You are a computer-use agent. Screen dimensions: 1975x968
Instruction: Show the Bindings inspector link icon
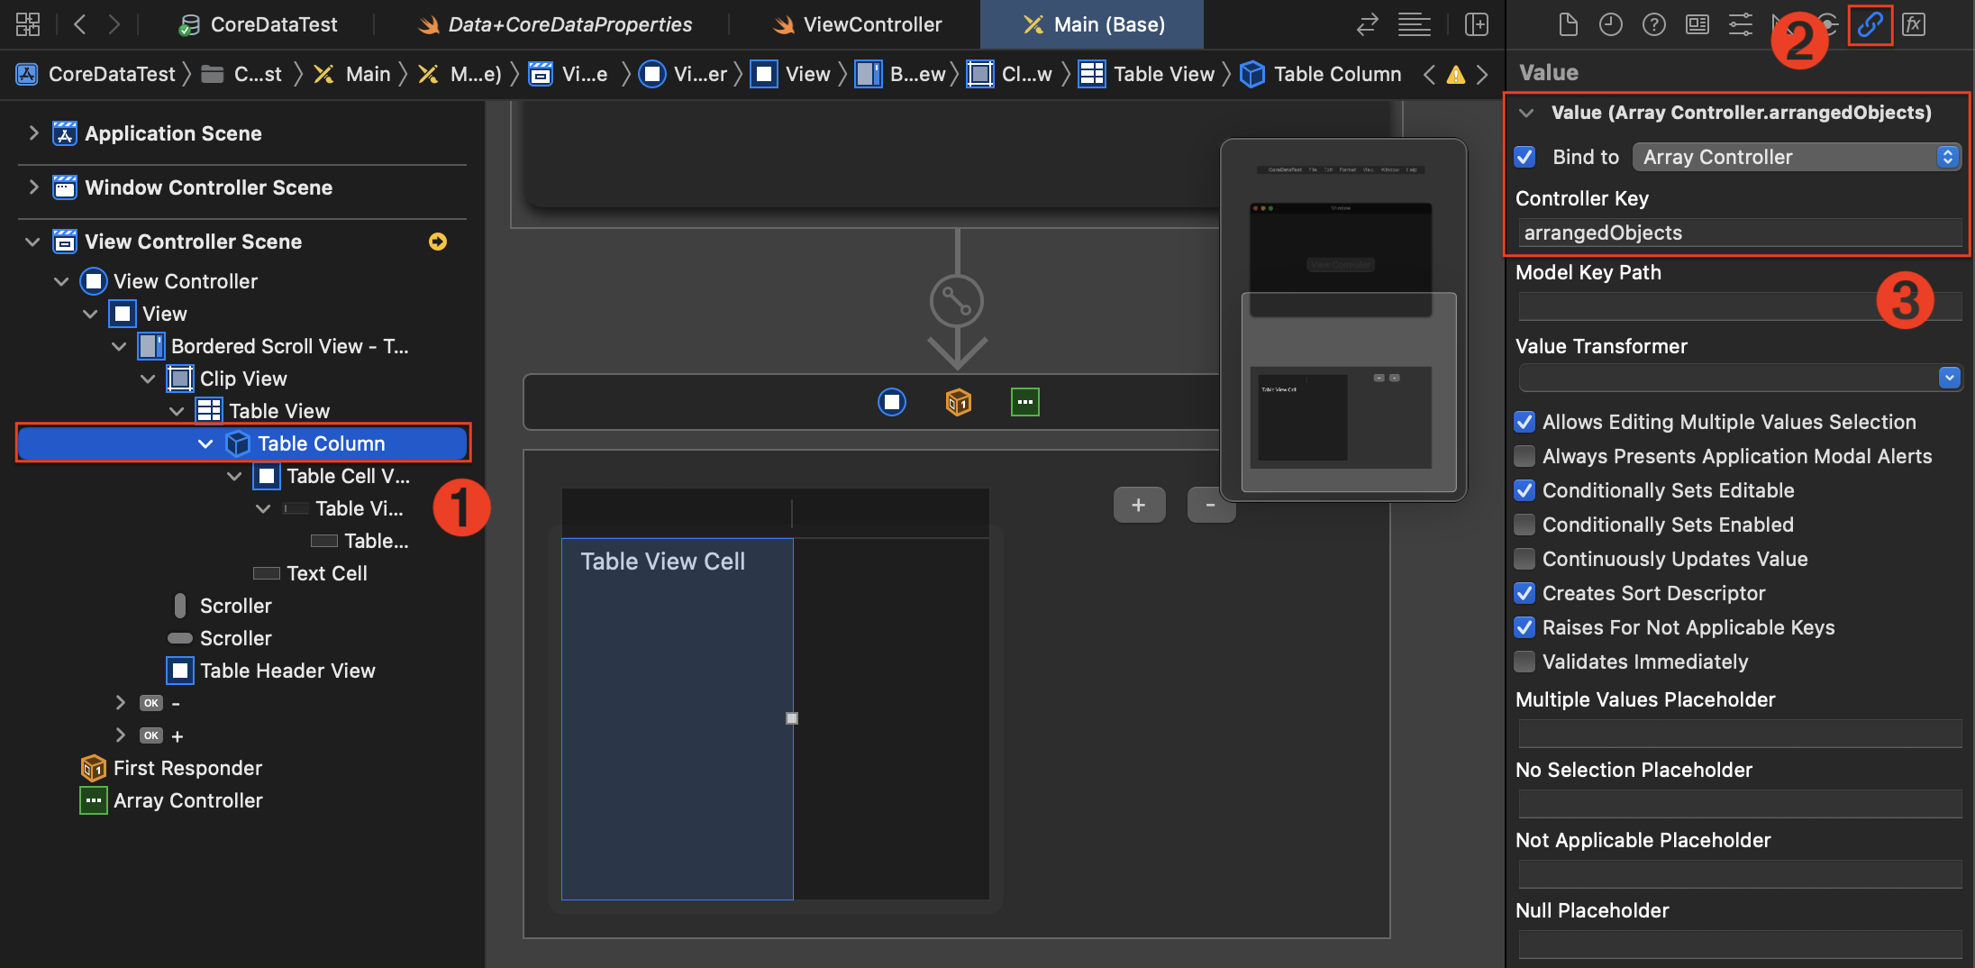pos(1870,24)
